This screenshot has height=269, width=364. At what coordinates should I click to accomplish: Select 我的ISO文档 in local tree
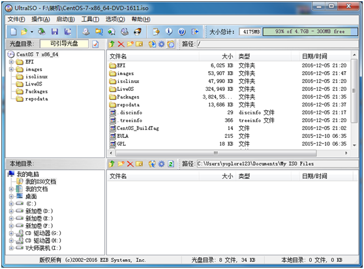40,182
